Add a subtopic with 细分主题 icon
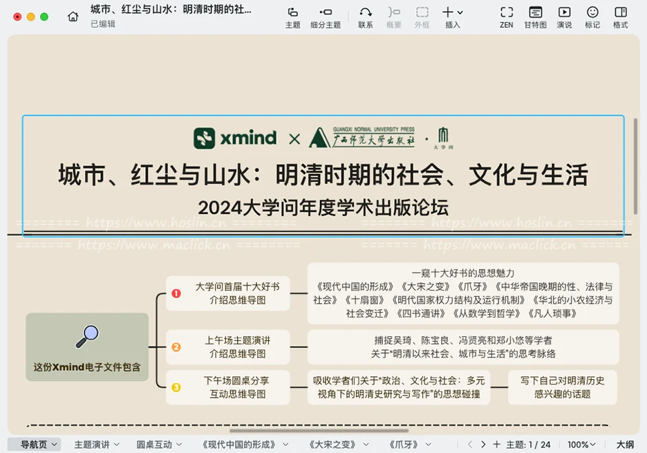647x453 pixels. click(326, 17)
